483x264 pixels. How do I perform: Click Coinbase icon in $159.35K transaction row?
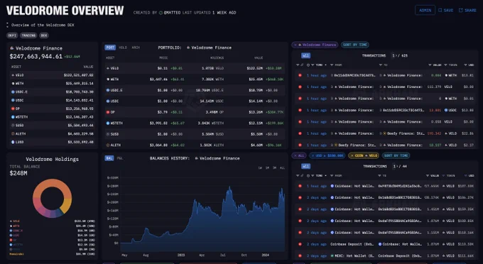(x=332, y=209)
